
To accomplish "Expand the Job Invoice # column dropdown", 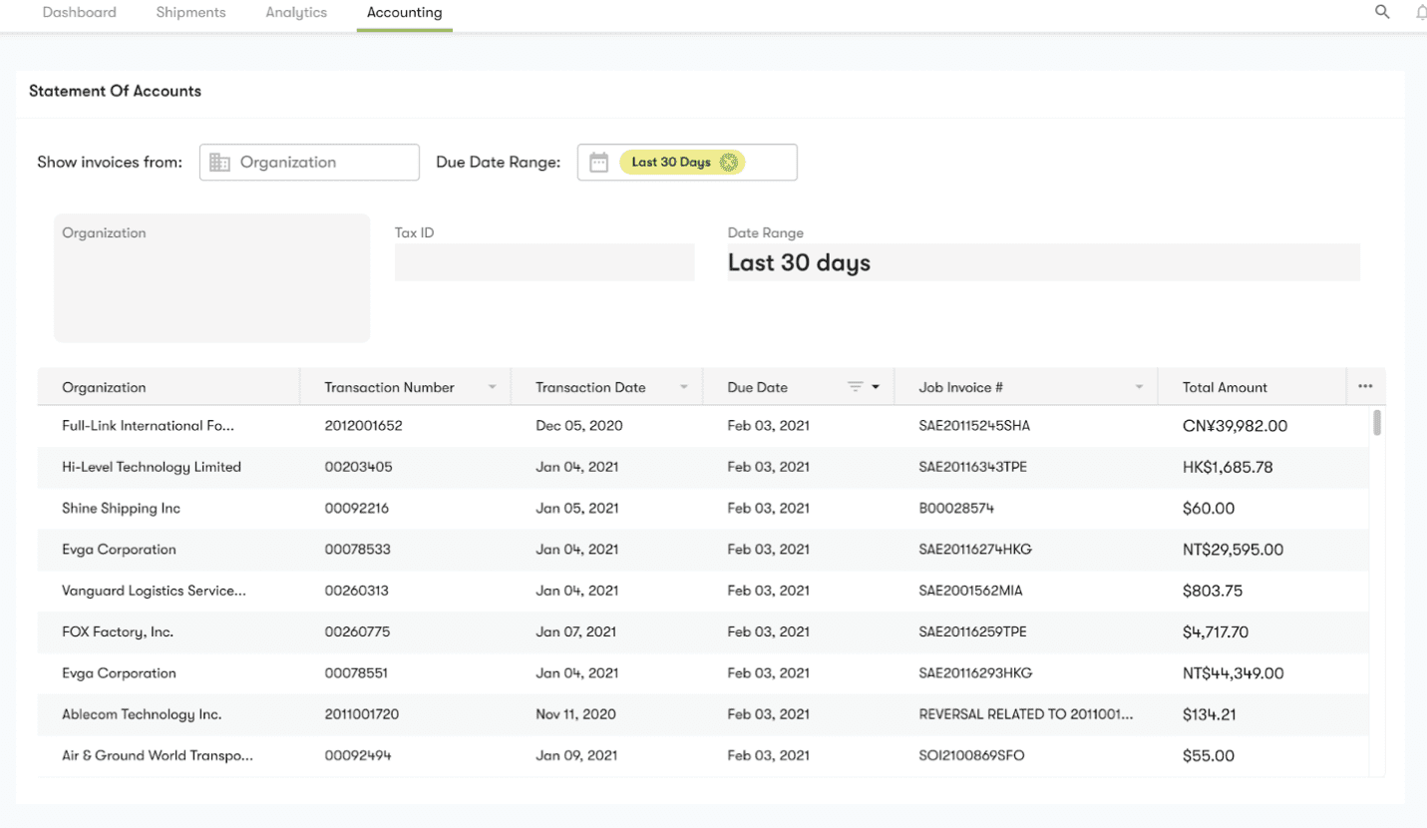I will click(x=1139, y=387).
